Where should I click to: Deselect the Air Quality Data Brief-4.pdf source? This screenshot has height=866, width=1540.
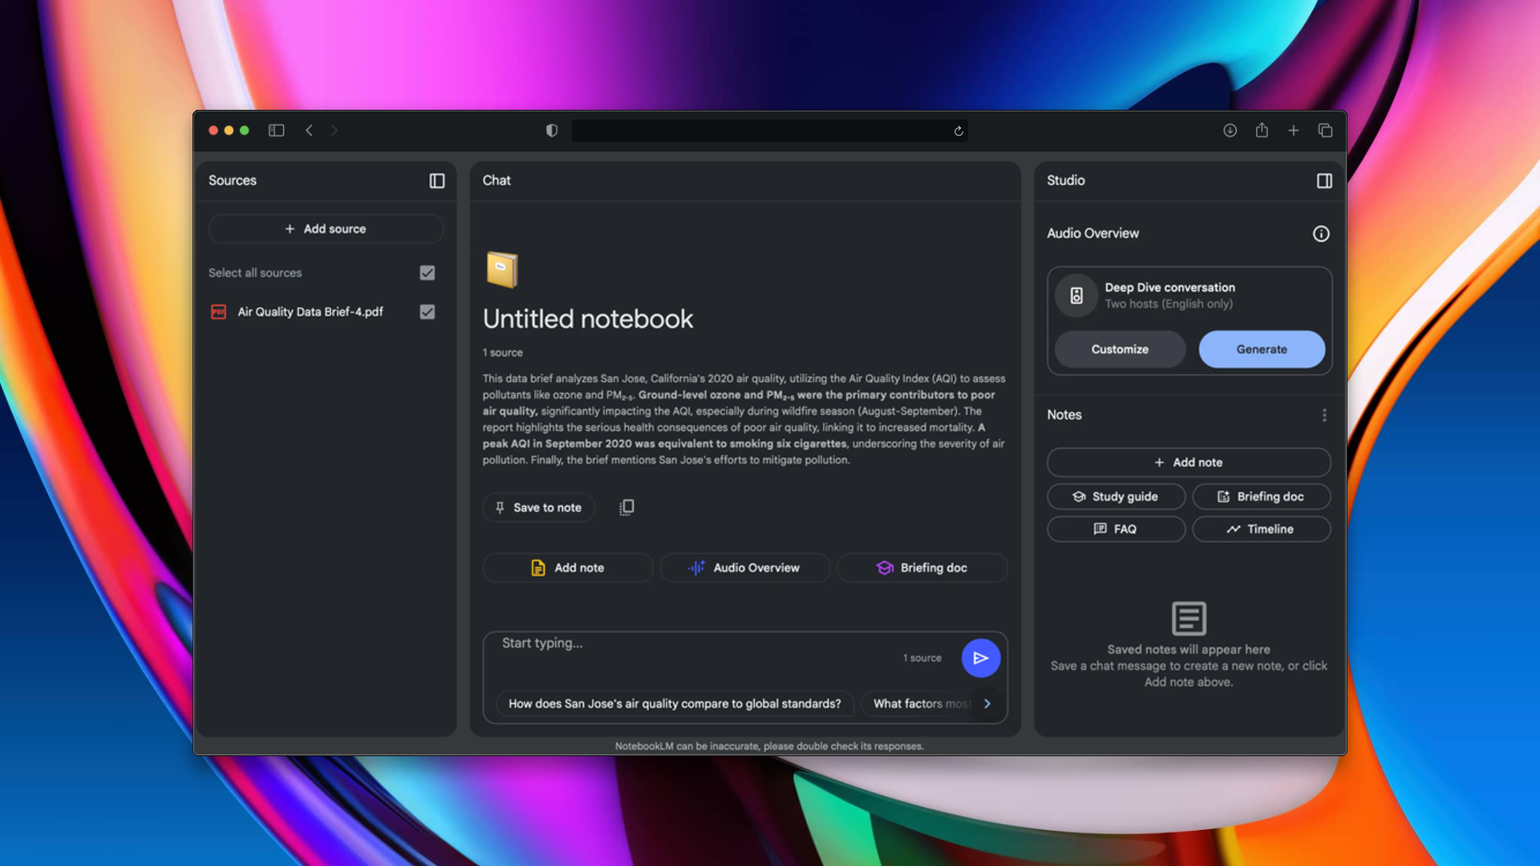pyautogui.click(x=427, y=312)
